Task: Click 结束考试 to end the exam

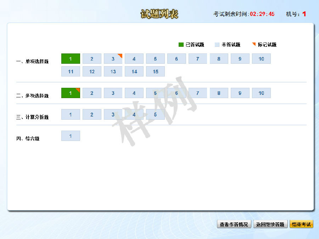Action: [x=301, y=224]
